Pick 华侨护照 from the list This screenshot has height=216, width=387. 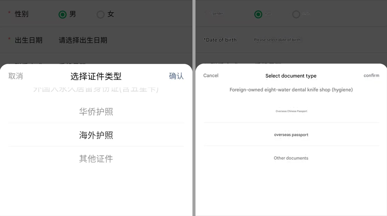(x=96, y=112)
